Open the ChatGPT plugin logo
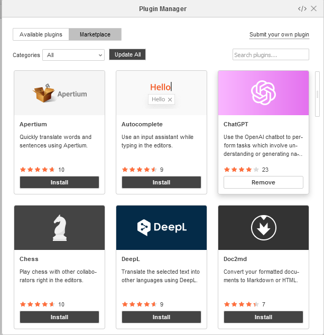 pos(263,92)
